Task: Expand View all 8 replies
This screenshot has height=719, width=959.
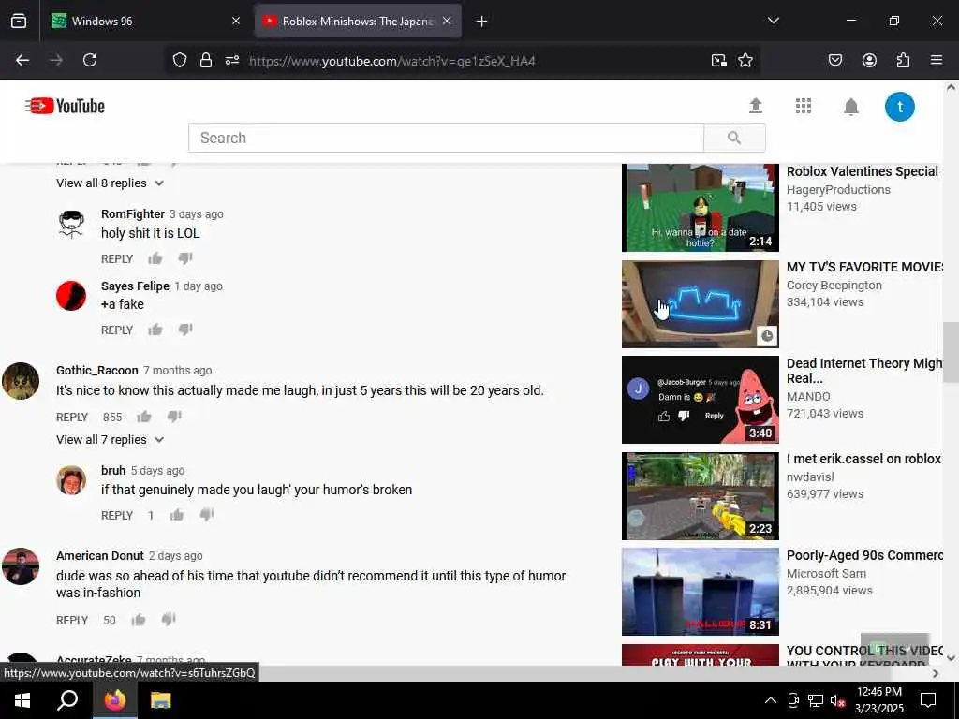Action: click(111, 183)
